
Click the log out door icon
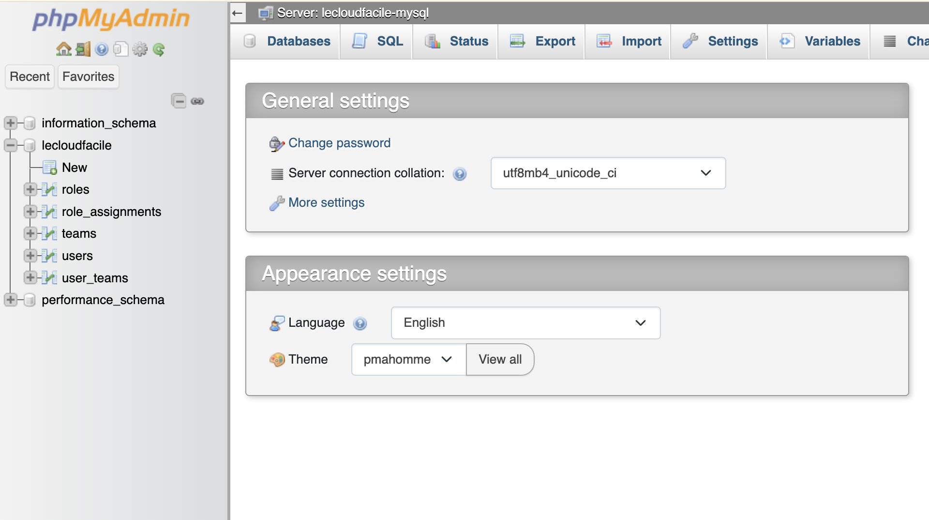click(83, 49)
